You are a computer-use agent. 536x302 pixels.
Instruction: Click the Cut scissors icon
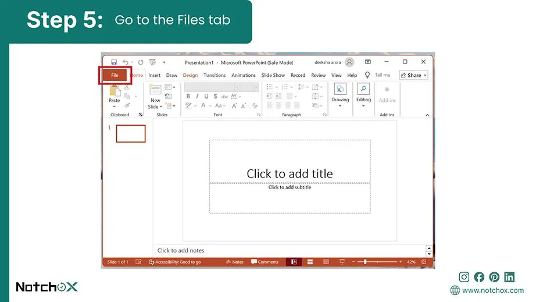tap(127, 88)
